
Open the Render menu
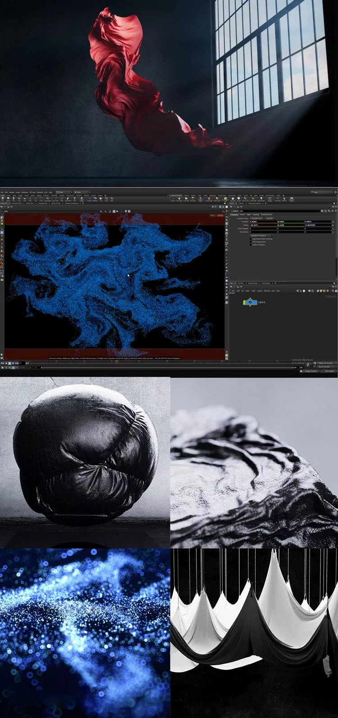(12, 192)
